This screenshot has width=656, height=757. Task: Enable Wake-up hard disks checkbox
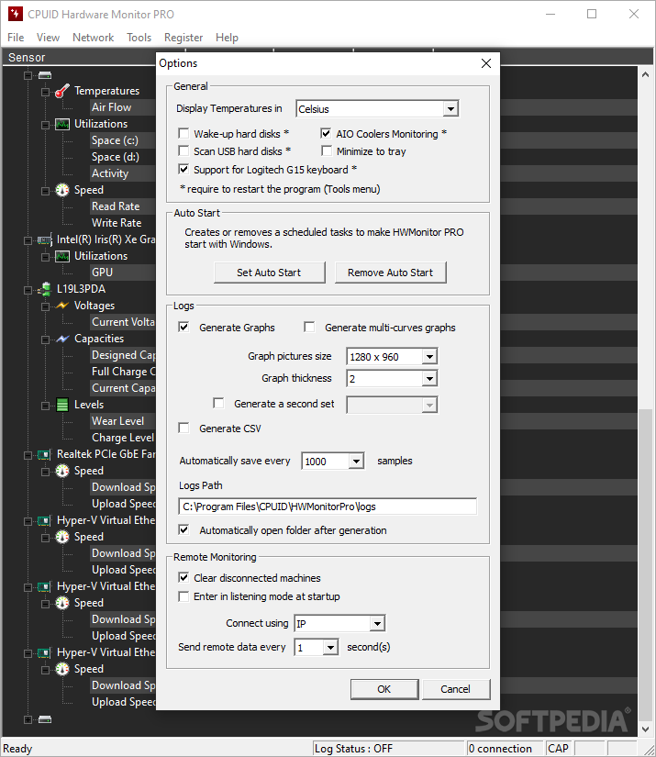point(183,133)
